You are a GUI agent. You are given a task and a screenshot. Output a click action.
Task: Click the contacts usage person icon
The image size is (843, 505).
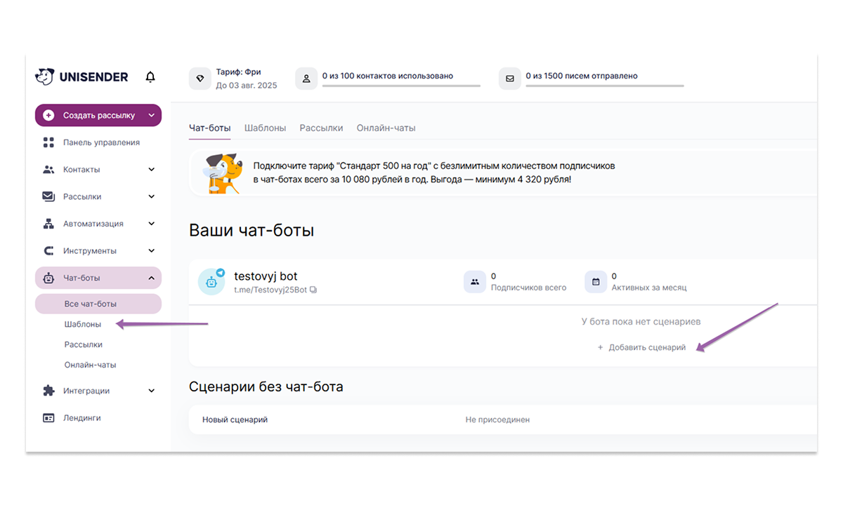click(x=306, y=79)
